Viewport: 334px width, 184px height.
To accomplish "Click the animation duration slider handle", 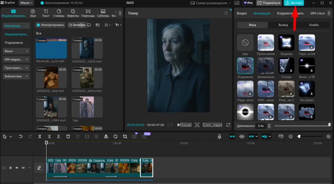I will pyautogui.click(x=329, y=124).
